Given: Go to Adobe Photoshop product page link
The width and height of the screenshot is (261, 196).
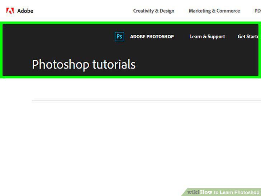Looking at the screenshot, I should pyautogui.click(x=152, y=37).
